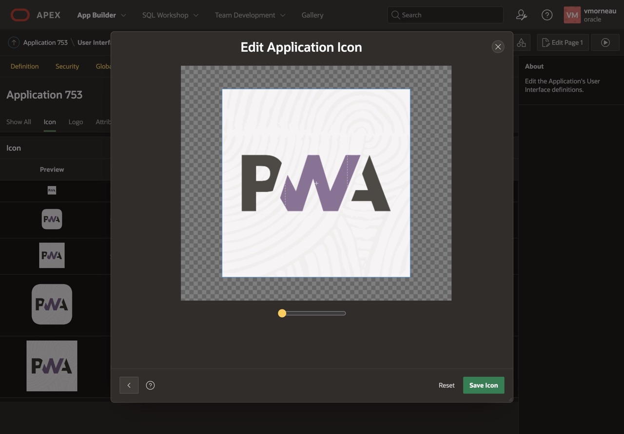Click the Reset button

tap(446, 385)
